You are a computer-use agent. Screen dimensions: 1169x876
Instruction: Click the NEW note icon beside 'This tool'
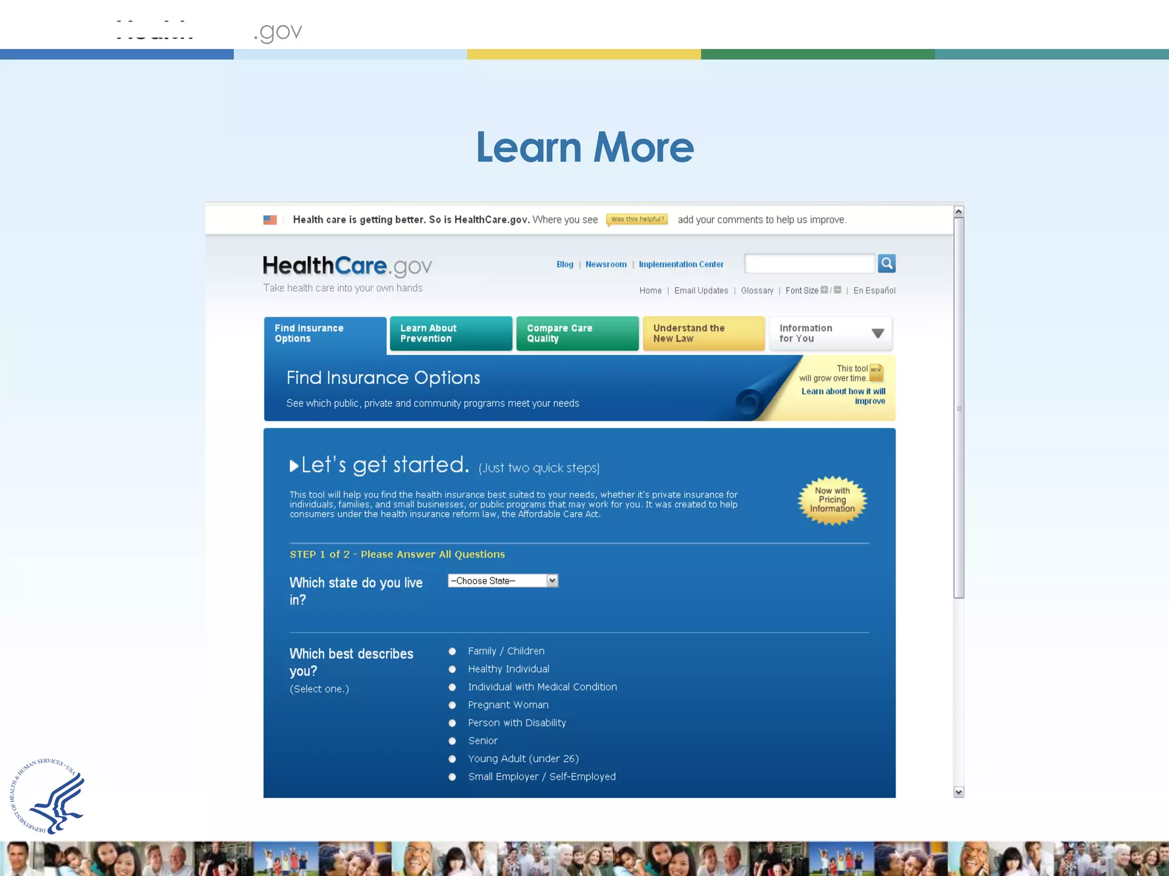(x=876, y=372)
